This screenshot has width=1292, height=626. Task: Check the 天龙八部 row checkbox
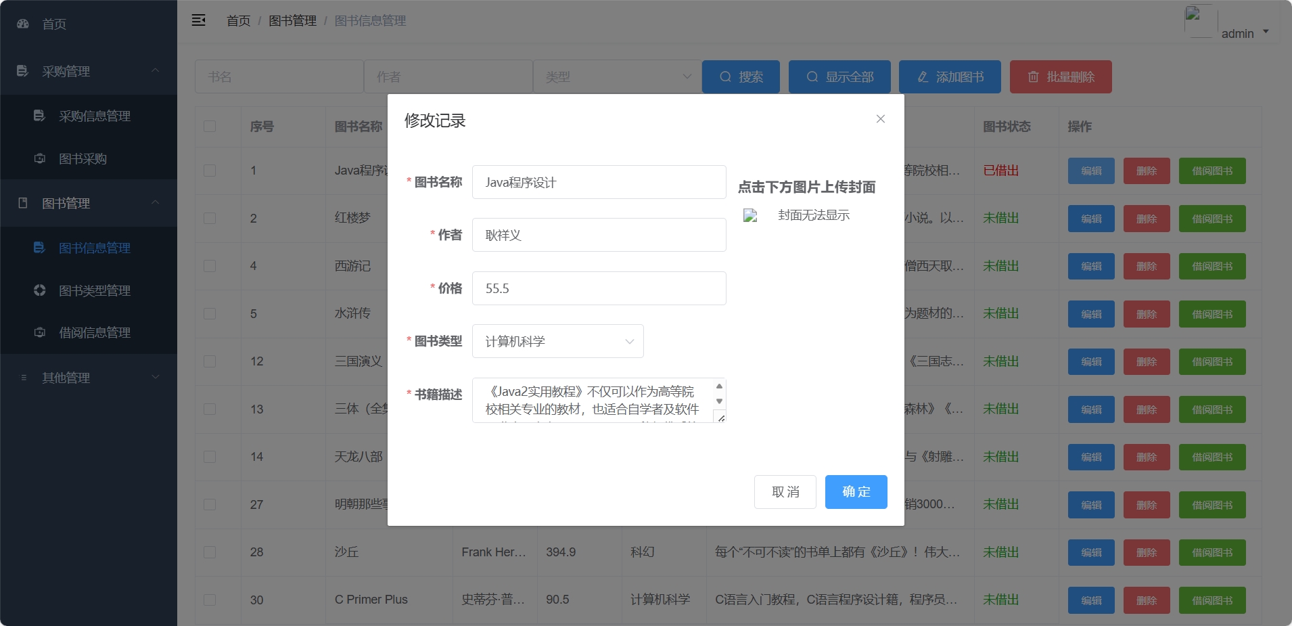[x=210, y=457]
